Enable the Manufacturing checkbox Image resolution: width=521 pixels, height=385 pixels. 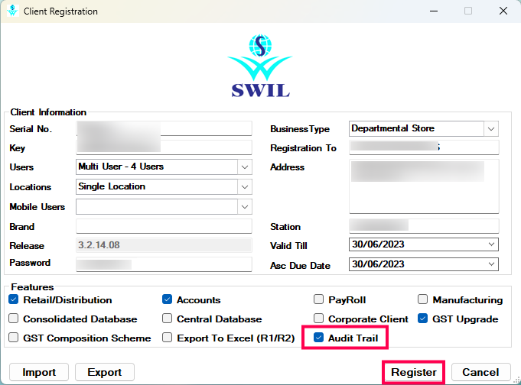click(422, 299)
